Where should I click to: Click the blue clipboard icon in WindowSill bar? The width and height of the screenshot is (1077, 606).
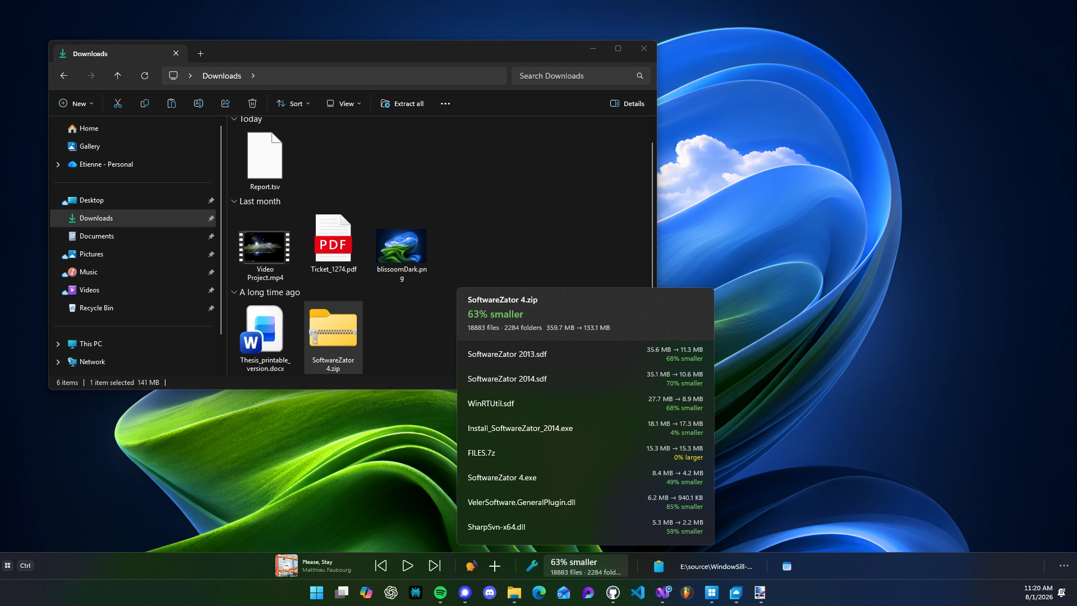659,566
